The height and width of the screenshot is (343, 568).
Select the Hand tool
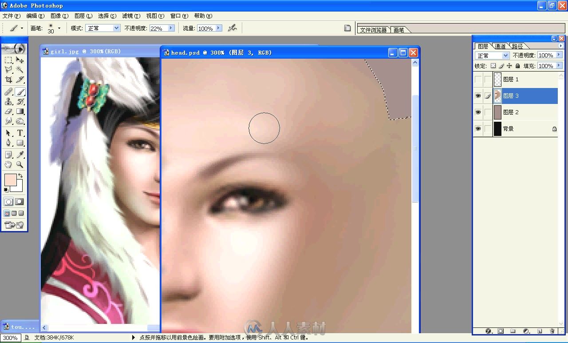[8, 164]
